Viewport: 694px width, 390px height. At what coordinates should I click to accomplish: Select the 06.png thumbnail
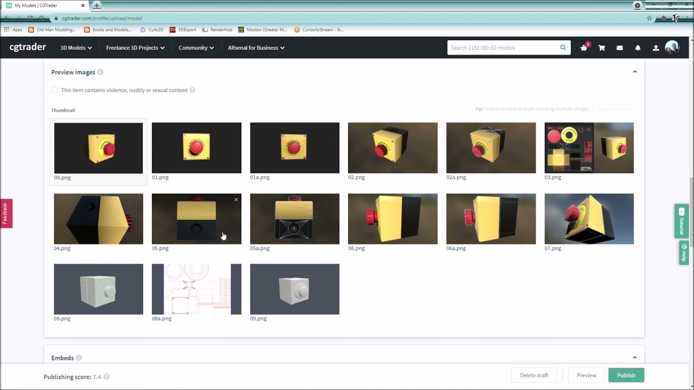click(x=393, y=219)
